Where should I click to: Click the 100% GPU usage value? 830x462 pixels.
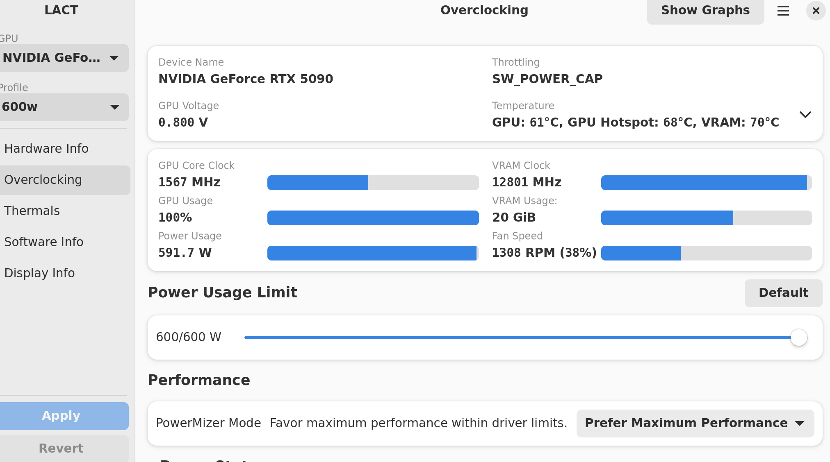[x=175, y=217]
